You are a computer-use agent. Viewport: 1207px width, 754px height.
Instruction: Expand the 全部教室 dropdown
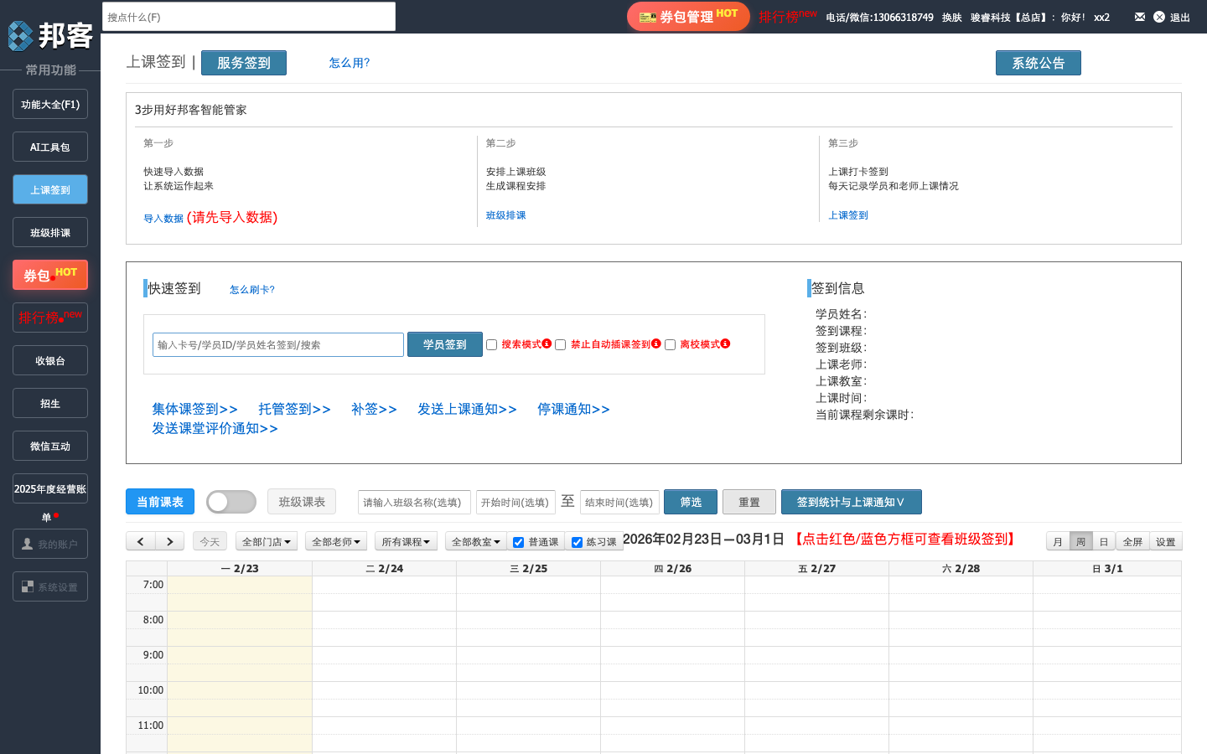pos(475,540)
